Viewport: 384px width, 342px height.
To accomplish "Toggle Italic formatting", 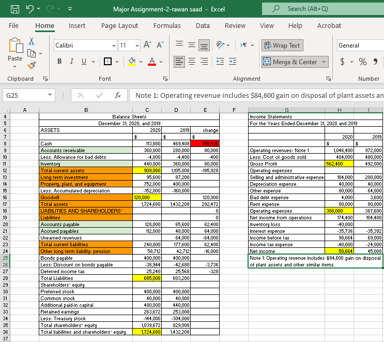I will pyautogui.click(x=71, y=61).
